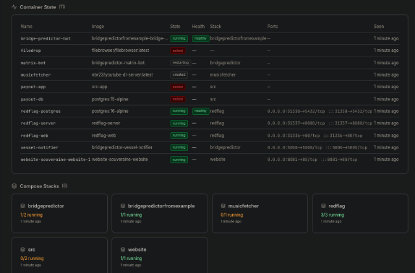Click filebrowser/filebrowser:latest image text
Screen dimensions: 415x273
pos(121,51)
